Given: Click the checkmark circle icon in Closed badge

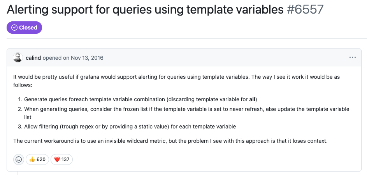Looking at the screenshot, I should click(x=14, y=28).
